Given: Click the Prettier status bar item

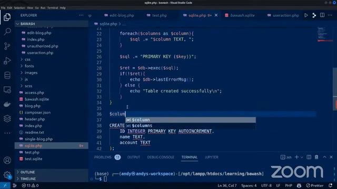Looking at the screenshot, I should pyautogui.click(x=315, y=185).
